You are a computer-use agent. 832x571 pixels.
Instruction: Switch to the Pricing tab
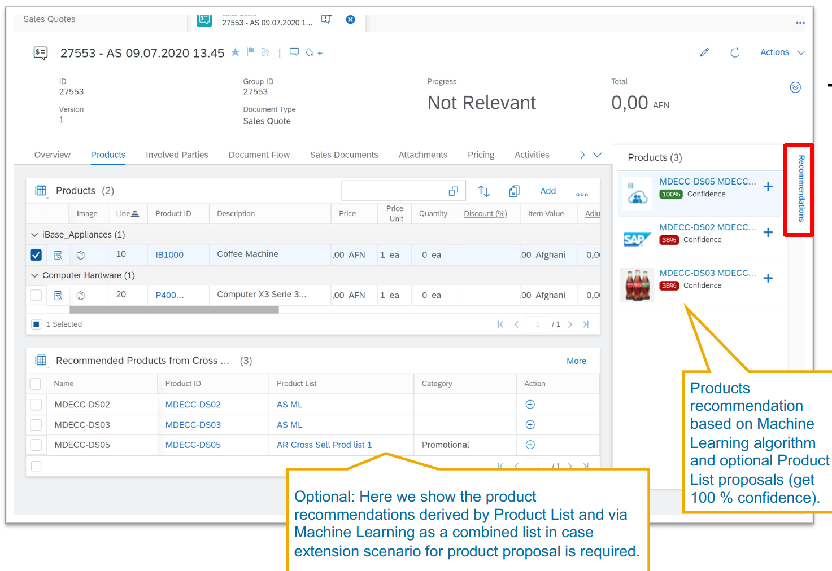click(481, 155)
